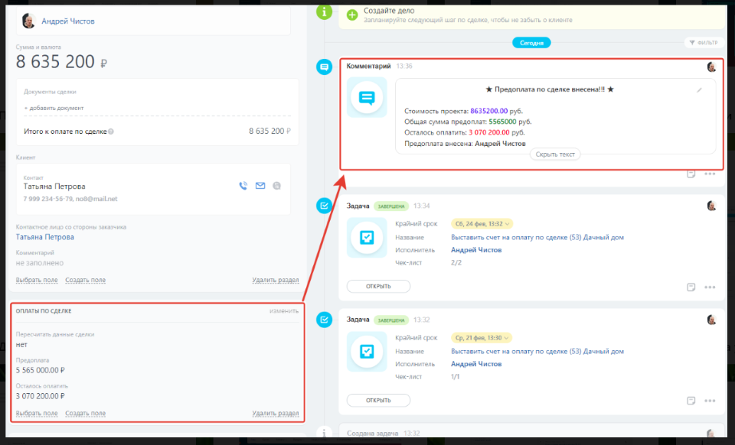Click добавить документ link
Viewport: 735px width, 445px height.
54,108
